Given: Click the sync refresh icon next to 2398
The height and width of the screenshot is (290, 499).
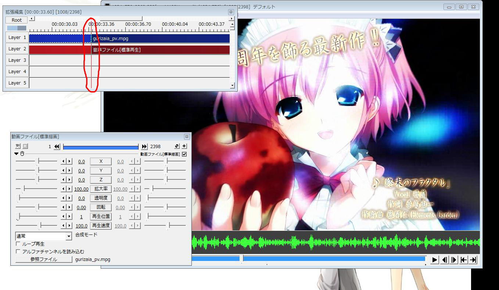Looking at the screenshot, I should pyautogui.click(x=177, y=146).
